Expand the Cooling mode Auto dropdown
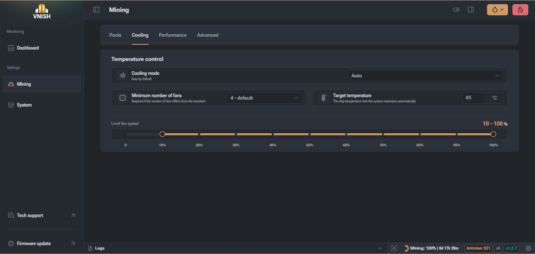This screenshot has width=535, height=254. [x=425, y=76]
